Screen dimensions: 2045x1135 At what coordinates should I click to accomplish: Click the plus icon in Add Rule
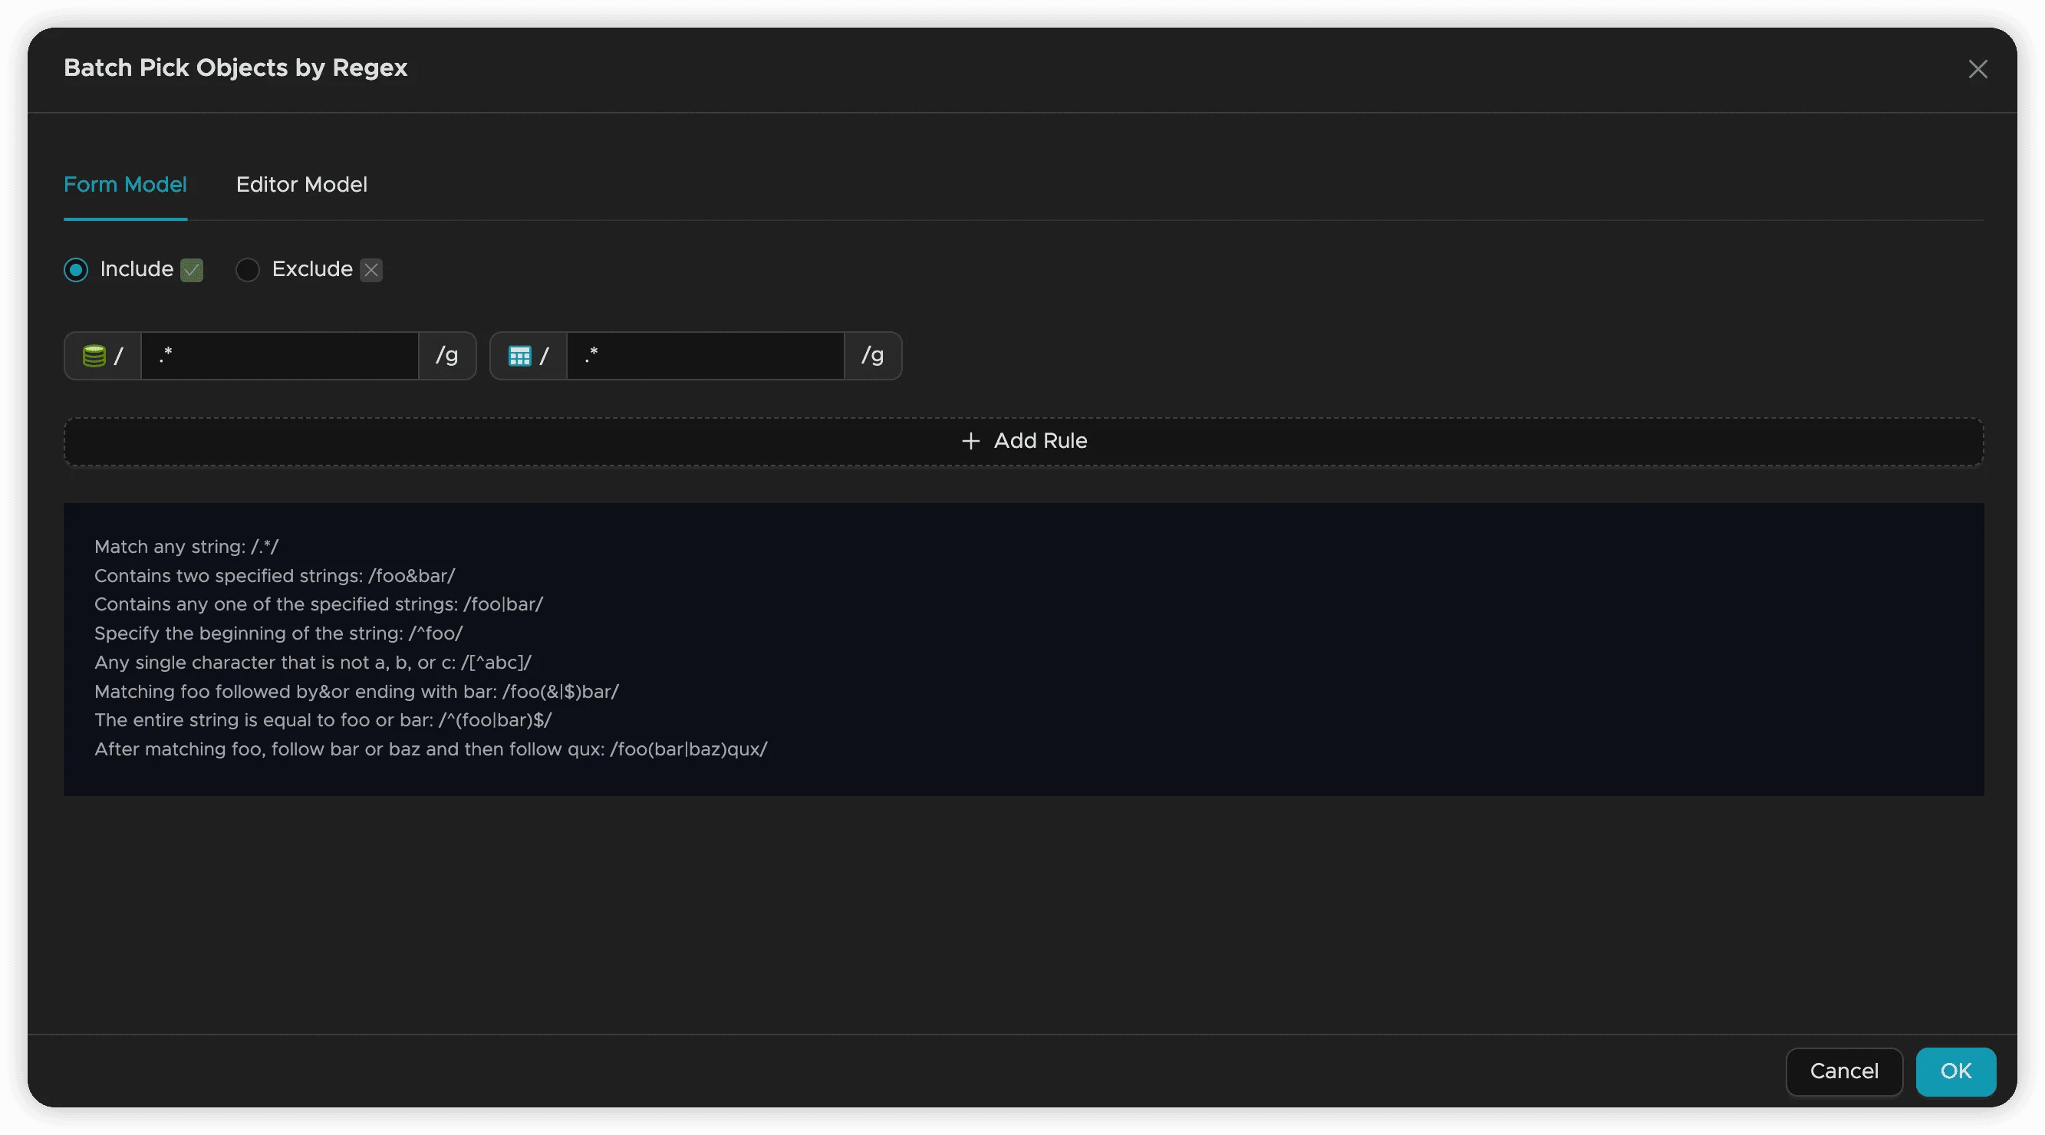coord(970,440)
